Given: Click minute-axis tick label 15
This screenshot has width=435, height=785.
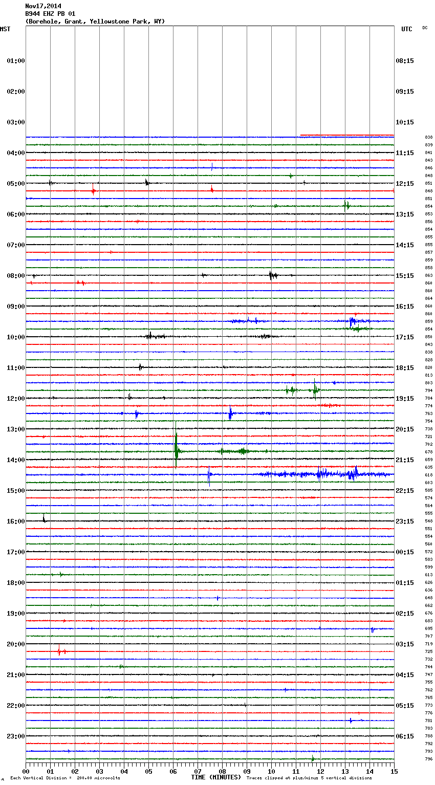Looking at the screenshot, I should (394, 771).
